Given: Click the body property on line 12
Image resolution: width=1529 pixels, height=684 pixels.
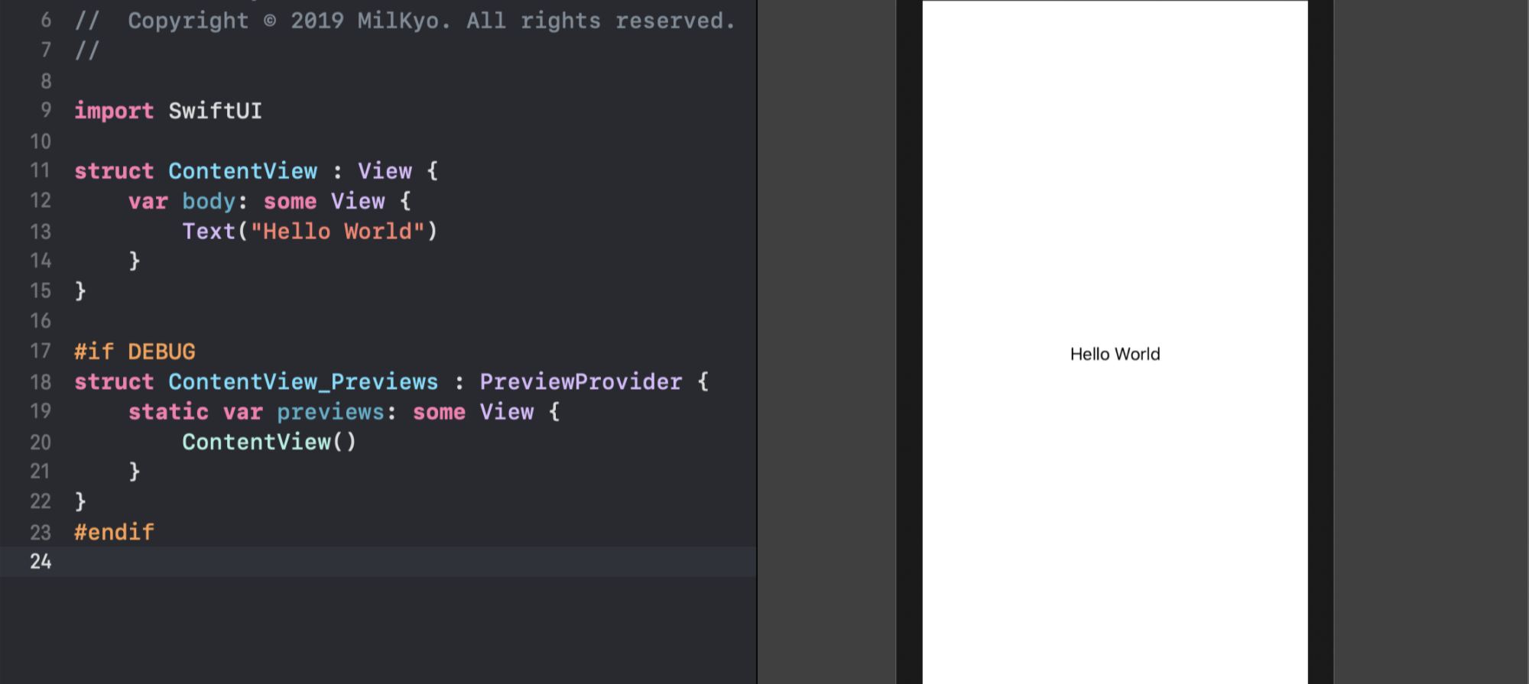Looking at the screenshot, I should pos(209,201).
